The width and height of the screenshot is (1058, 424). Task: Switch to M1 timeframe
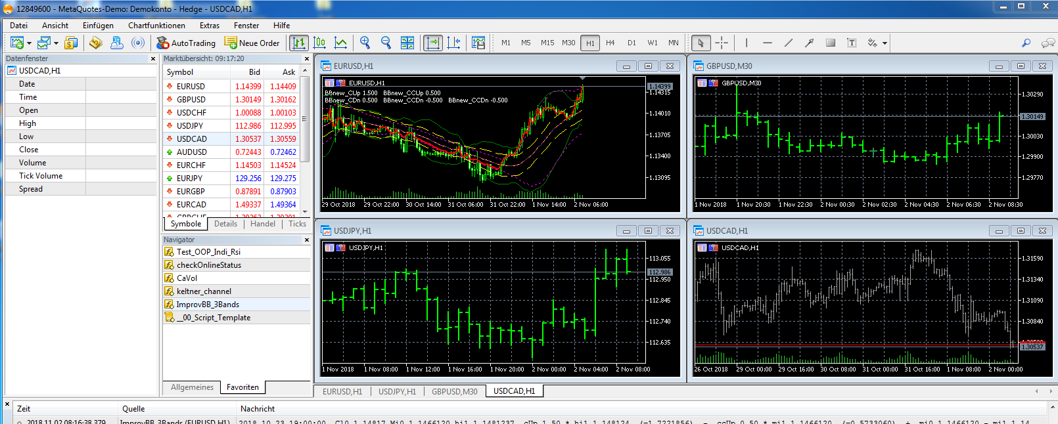point(506,43)
